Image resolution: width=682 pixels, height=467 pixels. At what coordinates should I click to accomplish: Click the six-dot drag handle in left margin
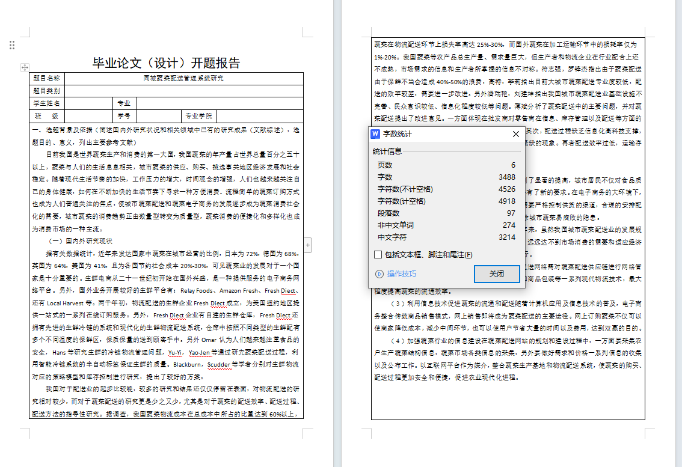click(12, 45)
